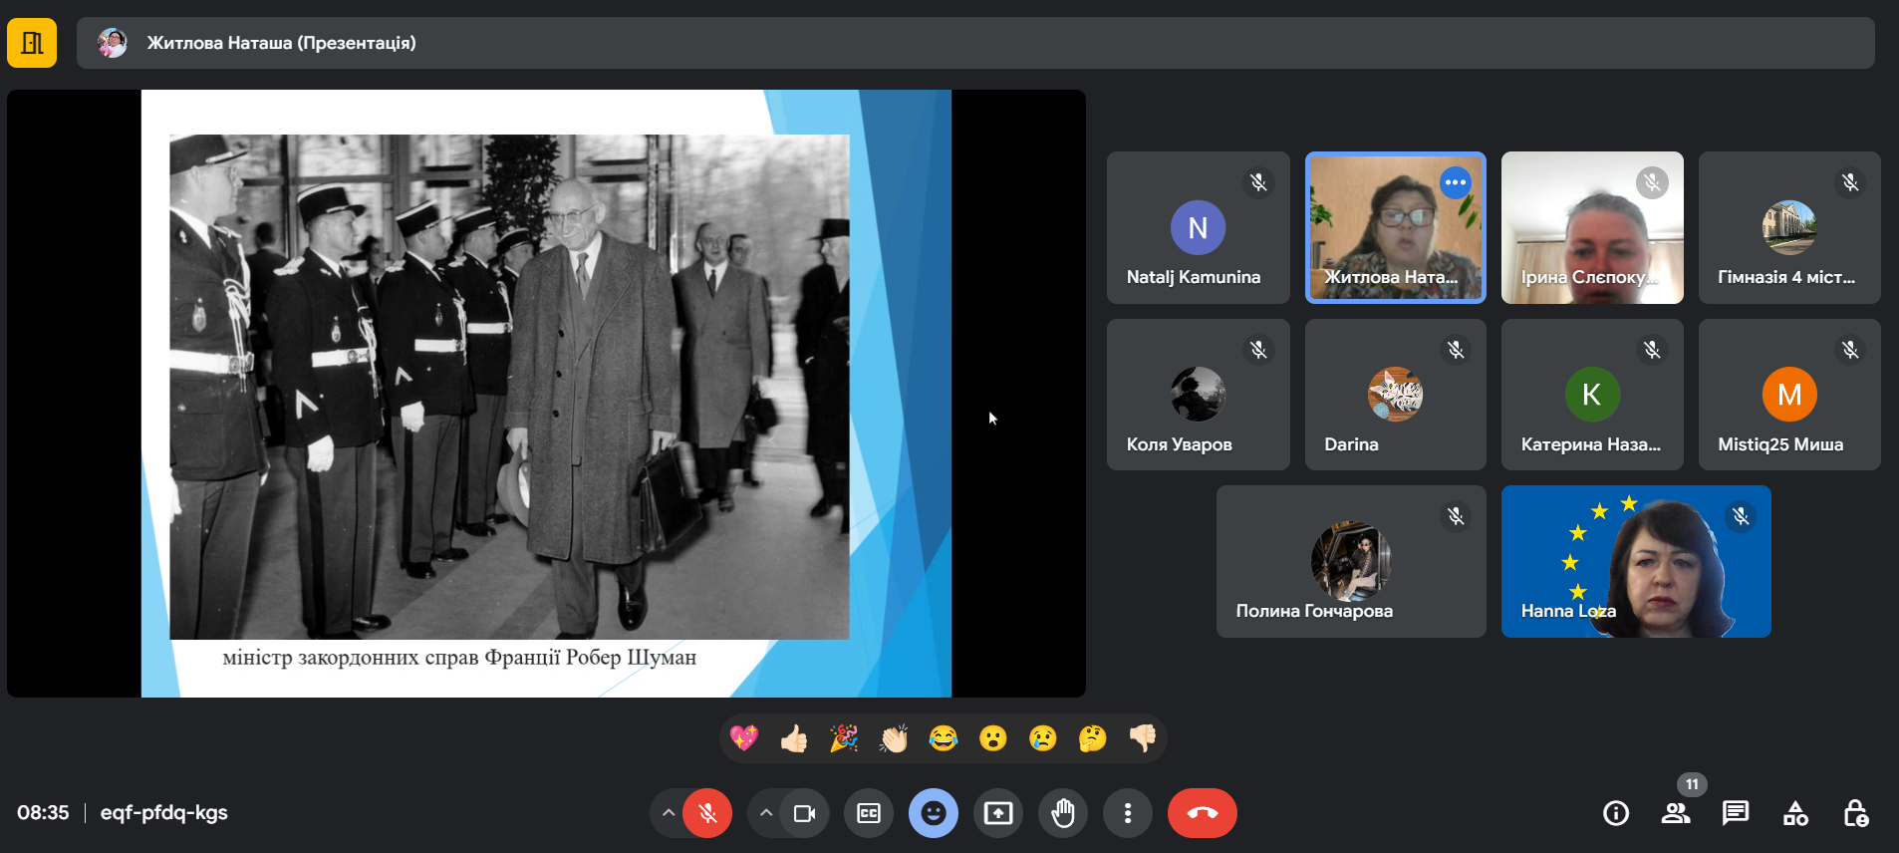Show the participants list panel
This screenshot has width=1899, height=853.
point(1676,813)
